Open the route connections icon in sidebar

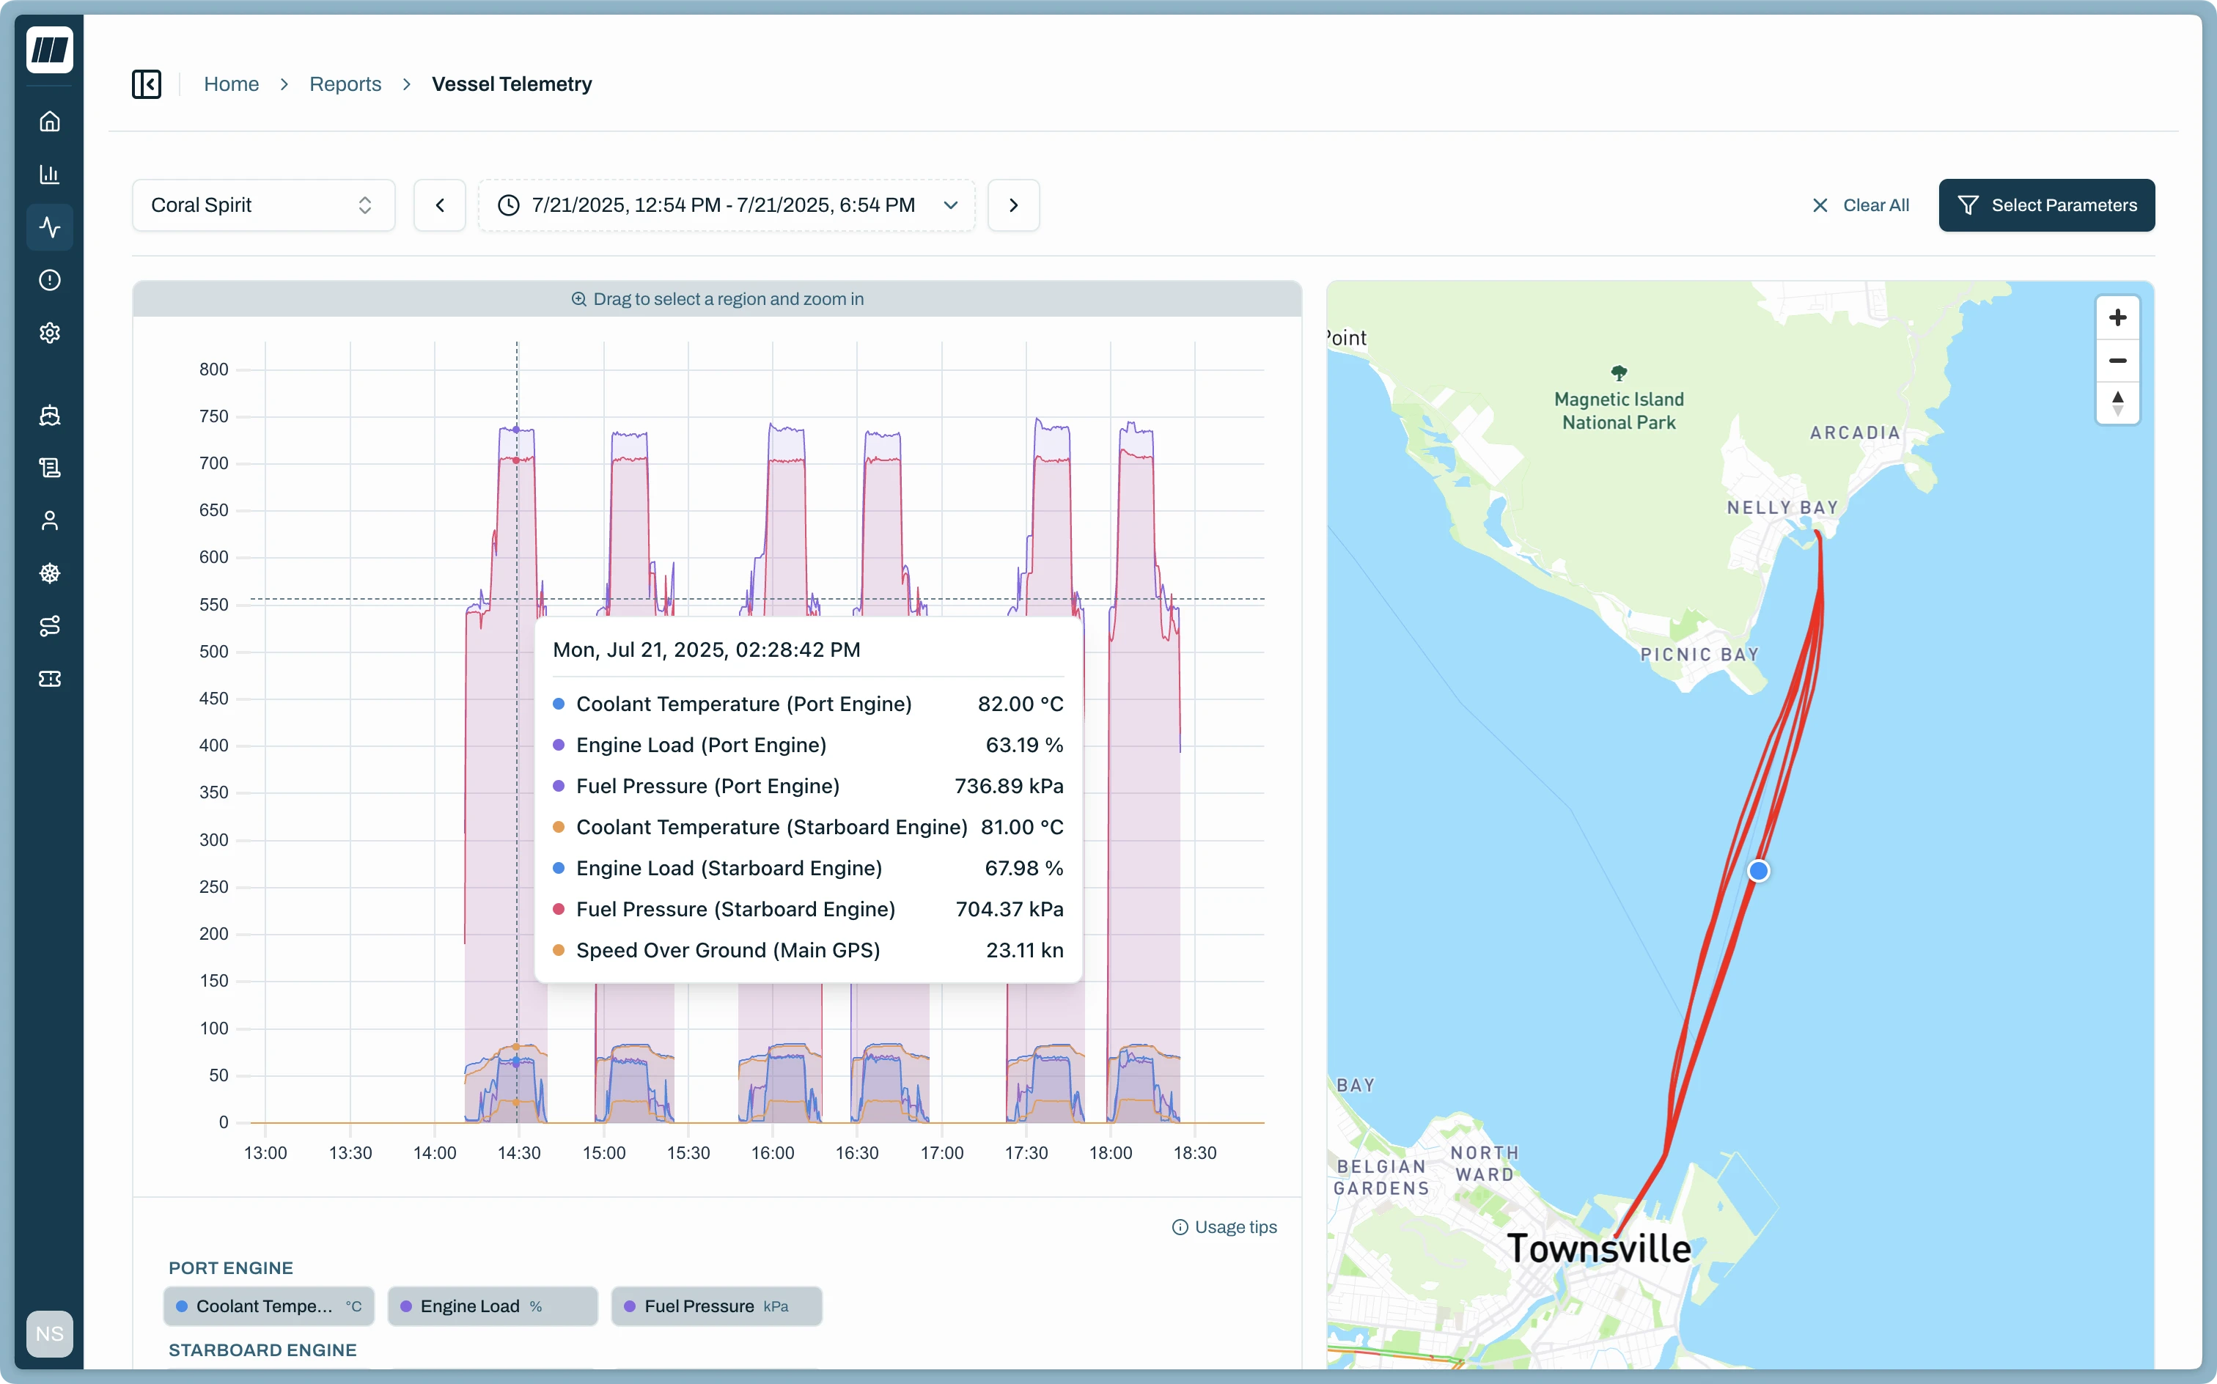pos(49,626)
